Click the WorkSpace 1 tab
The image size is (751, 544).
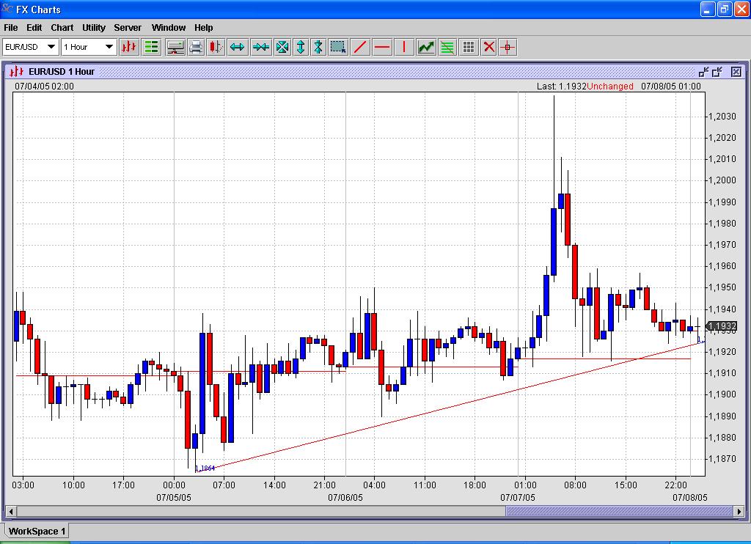pyautogui.click(x=37, y=531)
